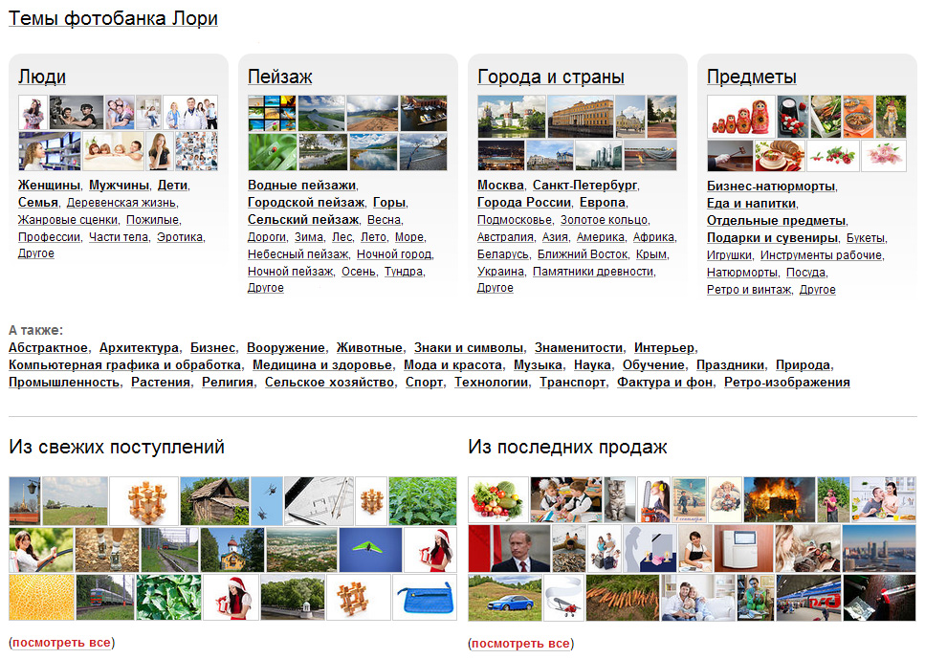This screenshot has height=659, width=925.
Task: Open the judge gavel thumbnail in Предметы
Action: coord(729,156)
